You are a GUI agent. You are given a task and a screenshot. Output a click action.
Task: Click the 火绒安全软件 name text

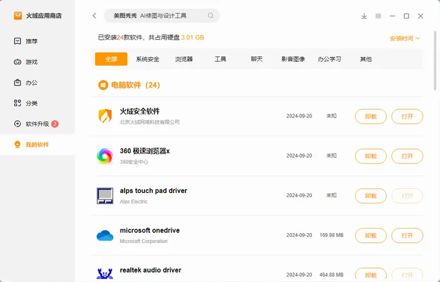(140, 111)
